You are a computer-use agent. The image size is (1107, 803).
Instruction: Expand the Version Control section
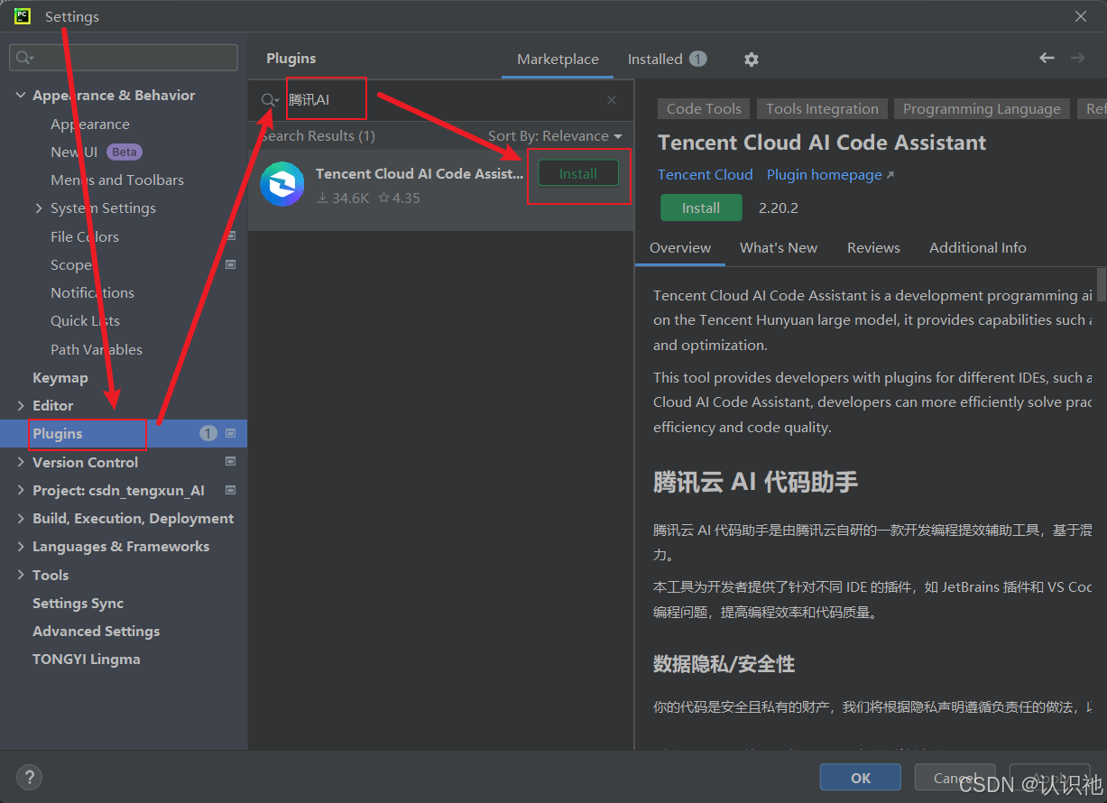click(x=21, y=462)
